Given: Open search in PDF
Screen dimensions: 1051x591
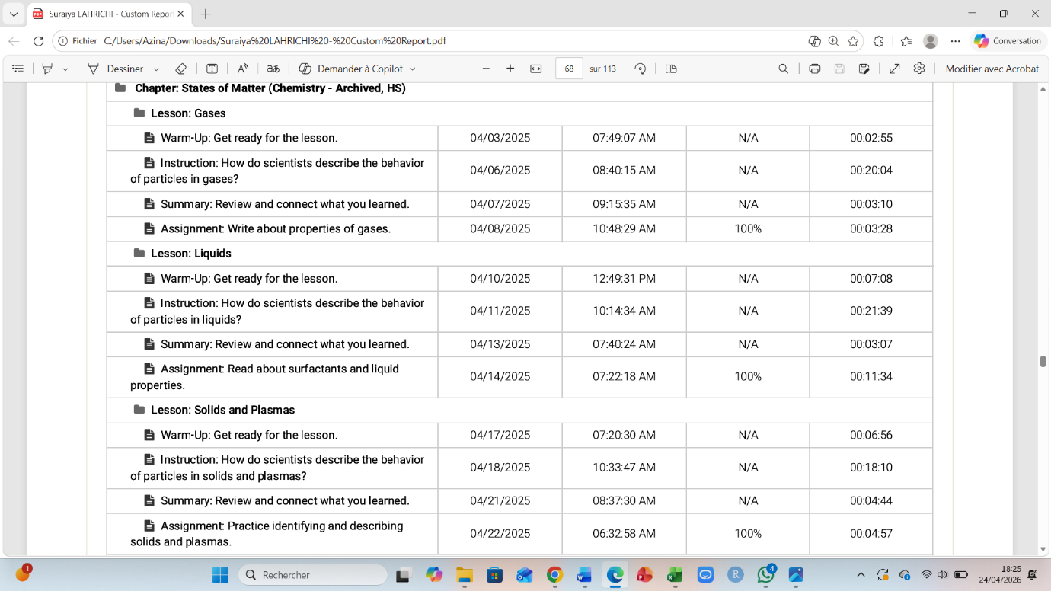Looking at the screenshot, I should (x=783, y=69).
